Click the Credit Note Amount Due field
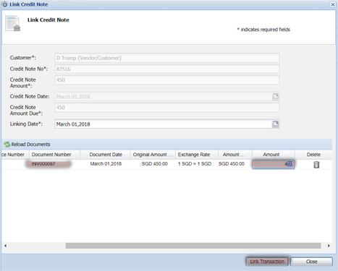 pos(167,108)
